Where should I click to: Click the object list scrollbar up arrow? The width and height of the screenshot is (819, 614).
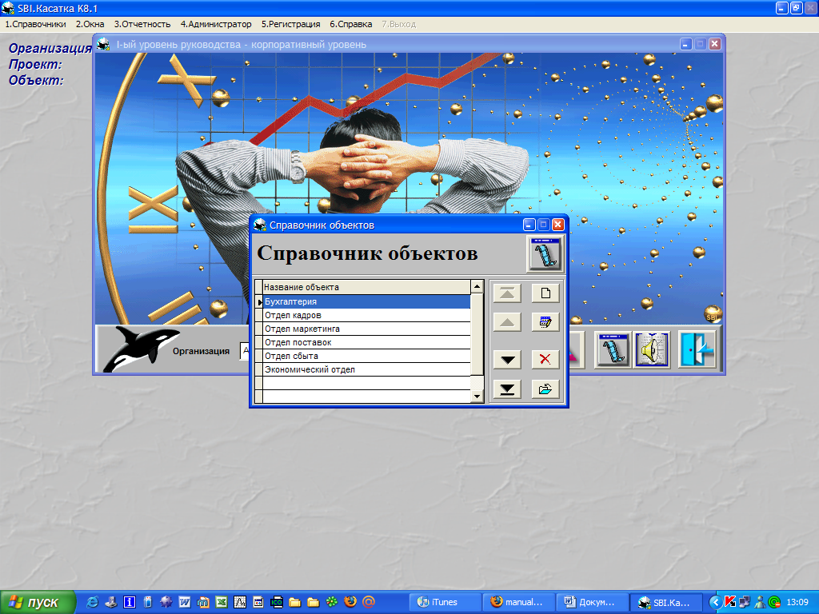click(477, 287)
